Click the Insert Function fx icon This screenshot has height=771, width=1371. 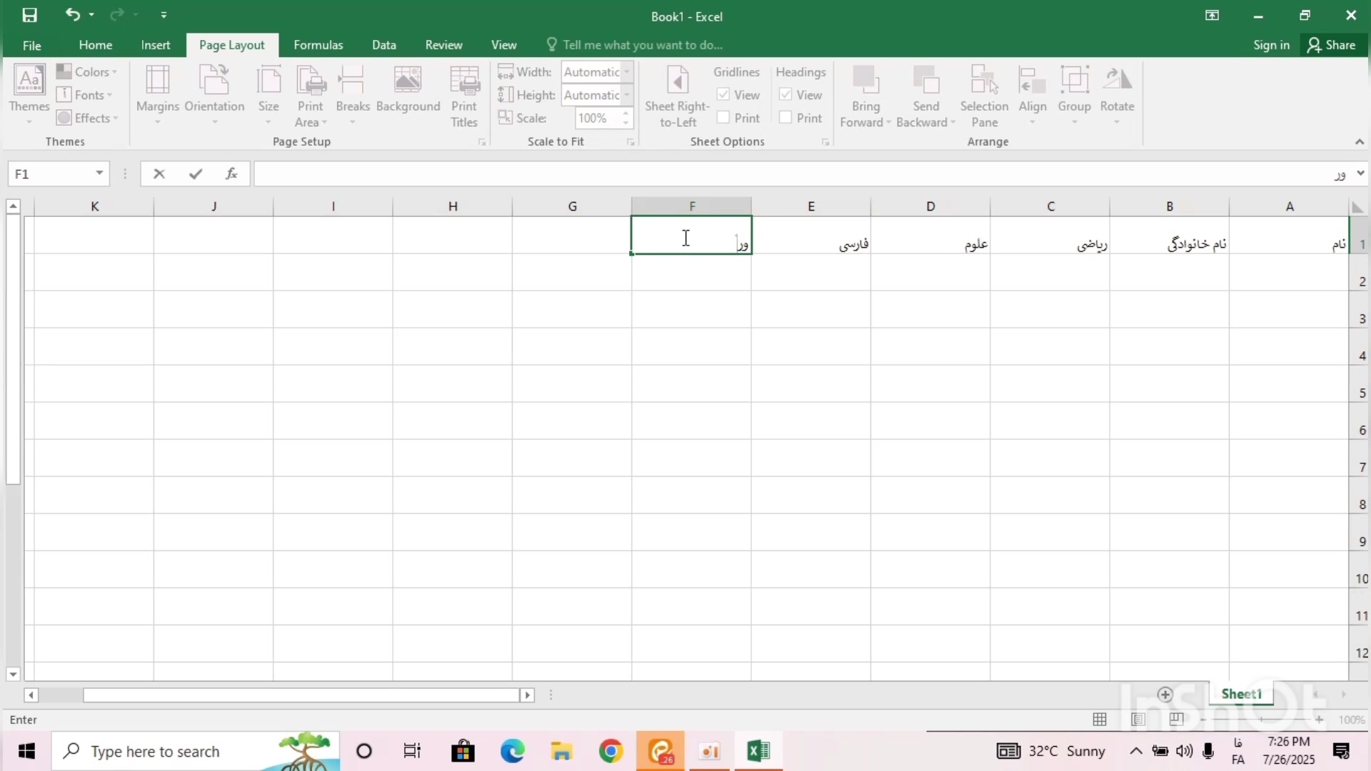coord(231,173)
